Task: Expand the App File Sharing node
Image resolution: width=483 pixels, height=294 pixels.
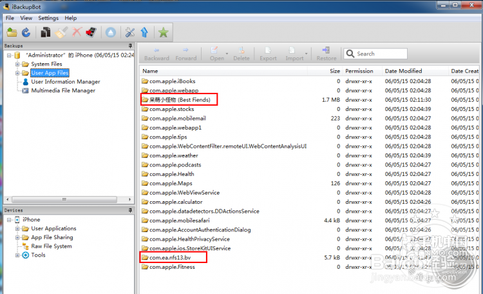Action: point(17,237)
